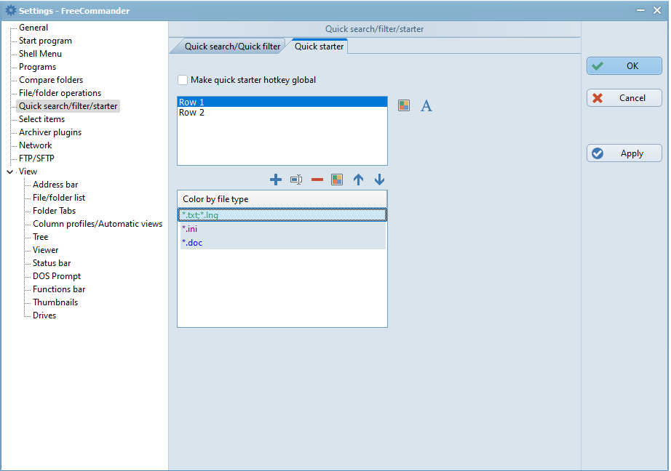Enable Make quick starter hotkey global
Image resolution: width=671 pixels, height=471 pixels.
(x=183, y=80)
